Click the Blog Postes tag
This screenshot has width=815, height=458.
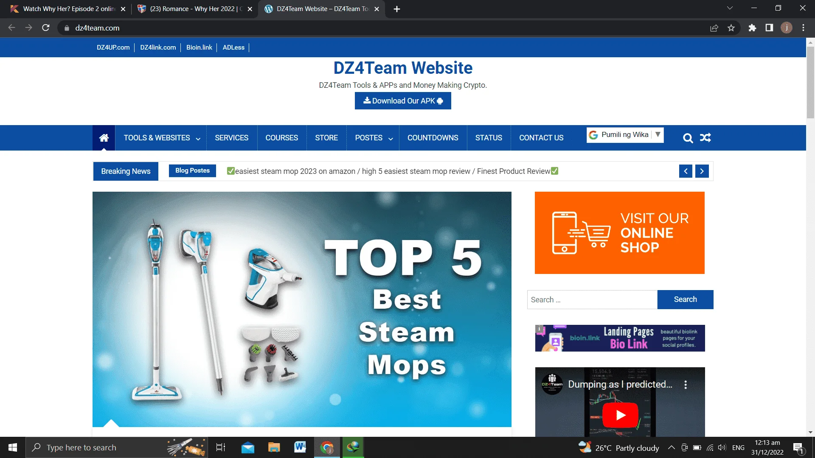coord(192,170)
